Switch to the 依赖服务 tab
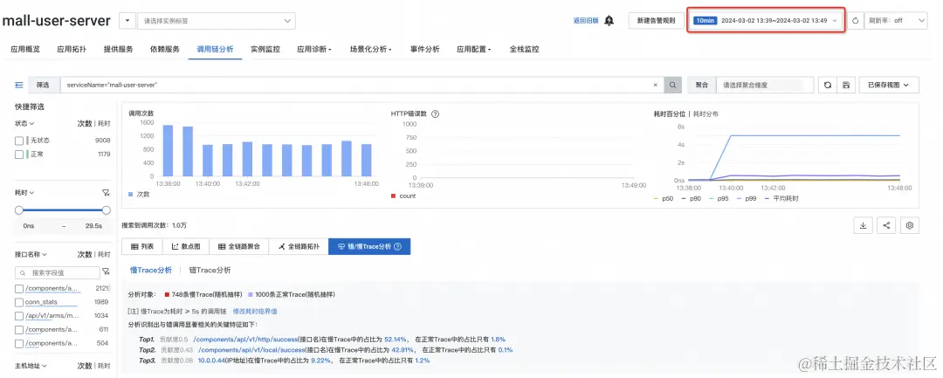The height and width of the screenshot is (378, 943). (165, 49)
